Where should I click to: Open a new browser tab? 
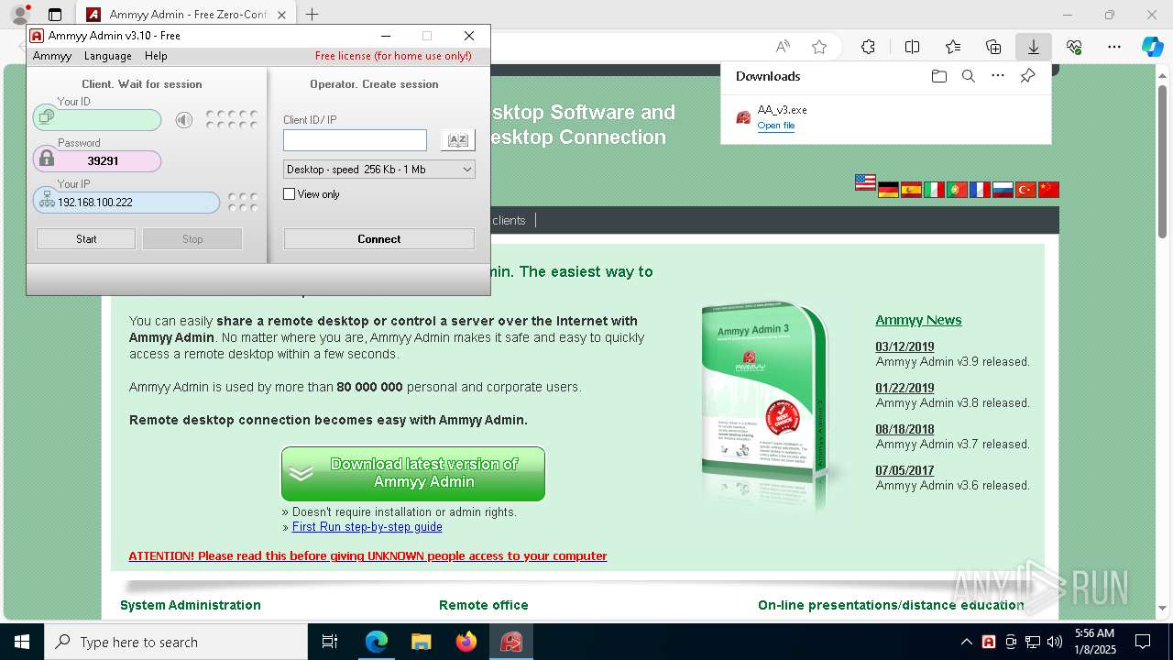(x=312, y=15)
